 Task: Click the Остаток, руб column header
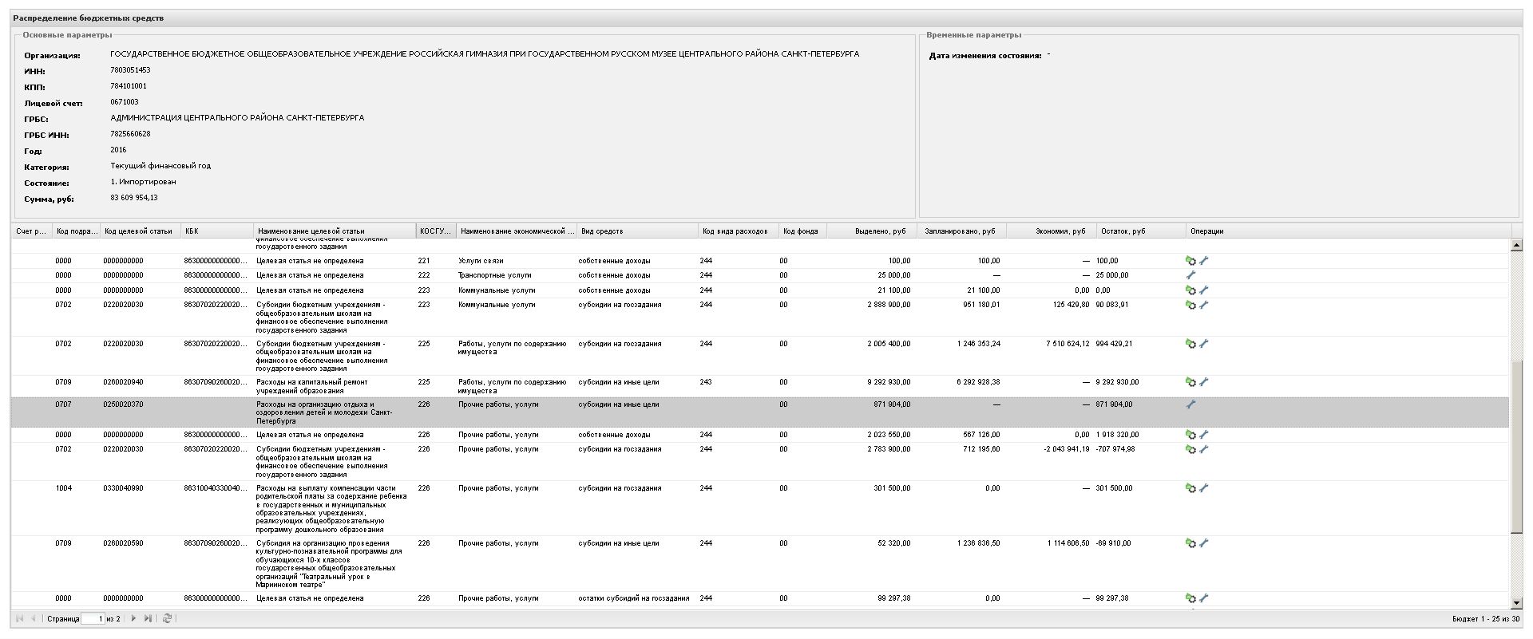[x=1141, y=231]
